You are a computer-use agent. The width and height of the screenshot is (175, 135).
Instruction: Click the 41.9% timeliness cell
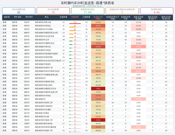[98, 29]
